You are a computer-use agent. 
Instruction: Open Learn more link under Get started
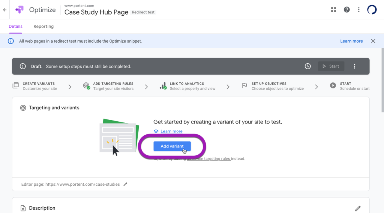(171, 131)
